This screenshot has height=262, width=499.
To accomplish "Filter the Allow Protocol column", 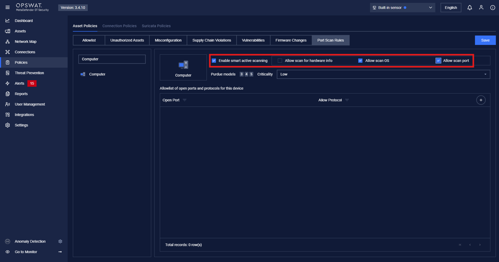I will (347, 100).
